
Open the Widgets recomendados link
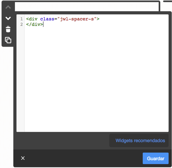[x=140, y=140]
